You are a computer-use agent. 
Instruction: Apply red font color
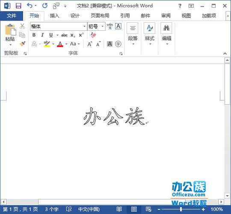60,44
